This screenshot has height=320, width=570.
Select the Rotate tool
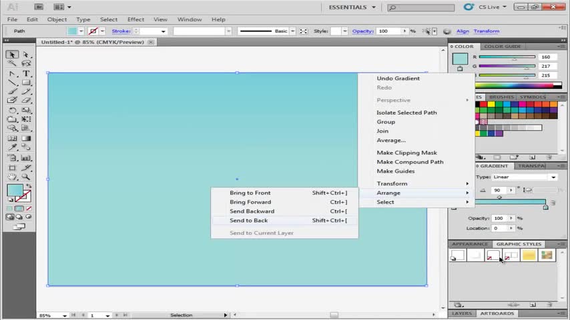[12, 110]
